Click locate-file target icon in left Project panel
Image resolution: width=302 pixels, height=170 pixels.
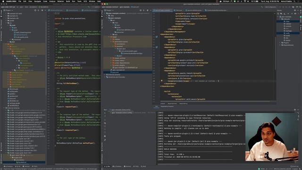35,10
